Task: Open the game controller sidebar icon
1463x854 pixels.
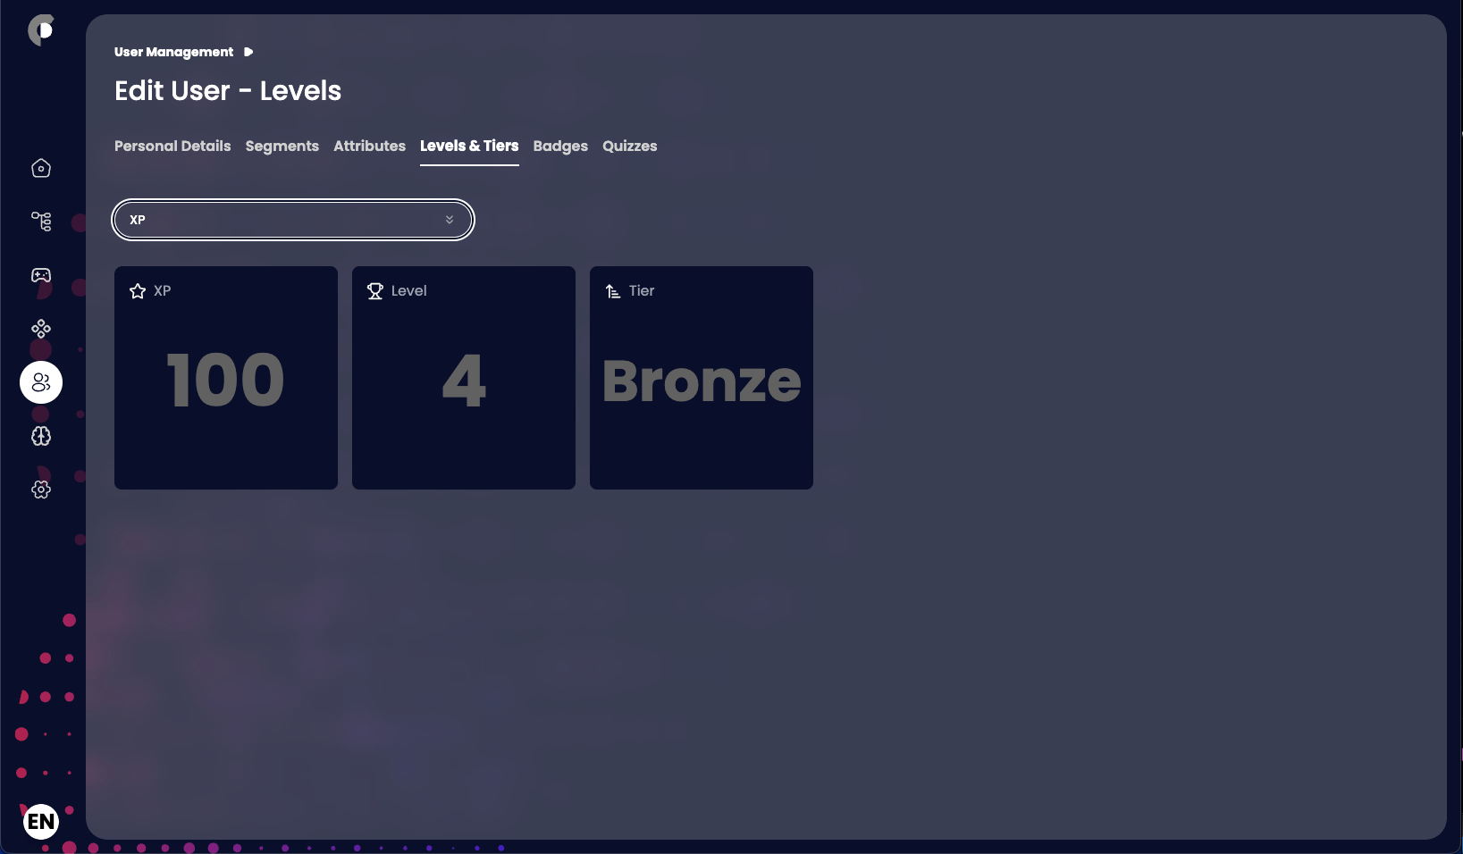Action: tap(41, 275)
